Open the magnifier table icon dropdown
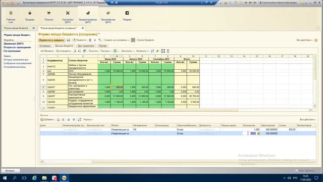This screenshot has height=182, width=323. tap(116, 51)
